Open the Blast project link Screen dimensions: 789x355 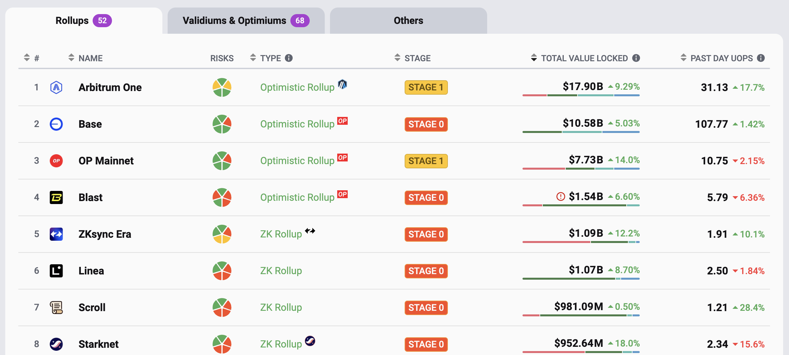91,197
